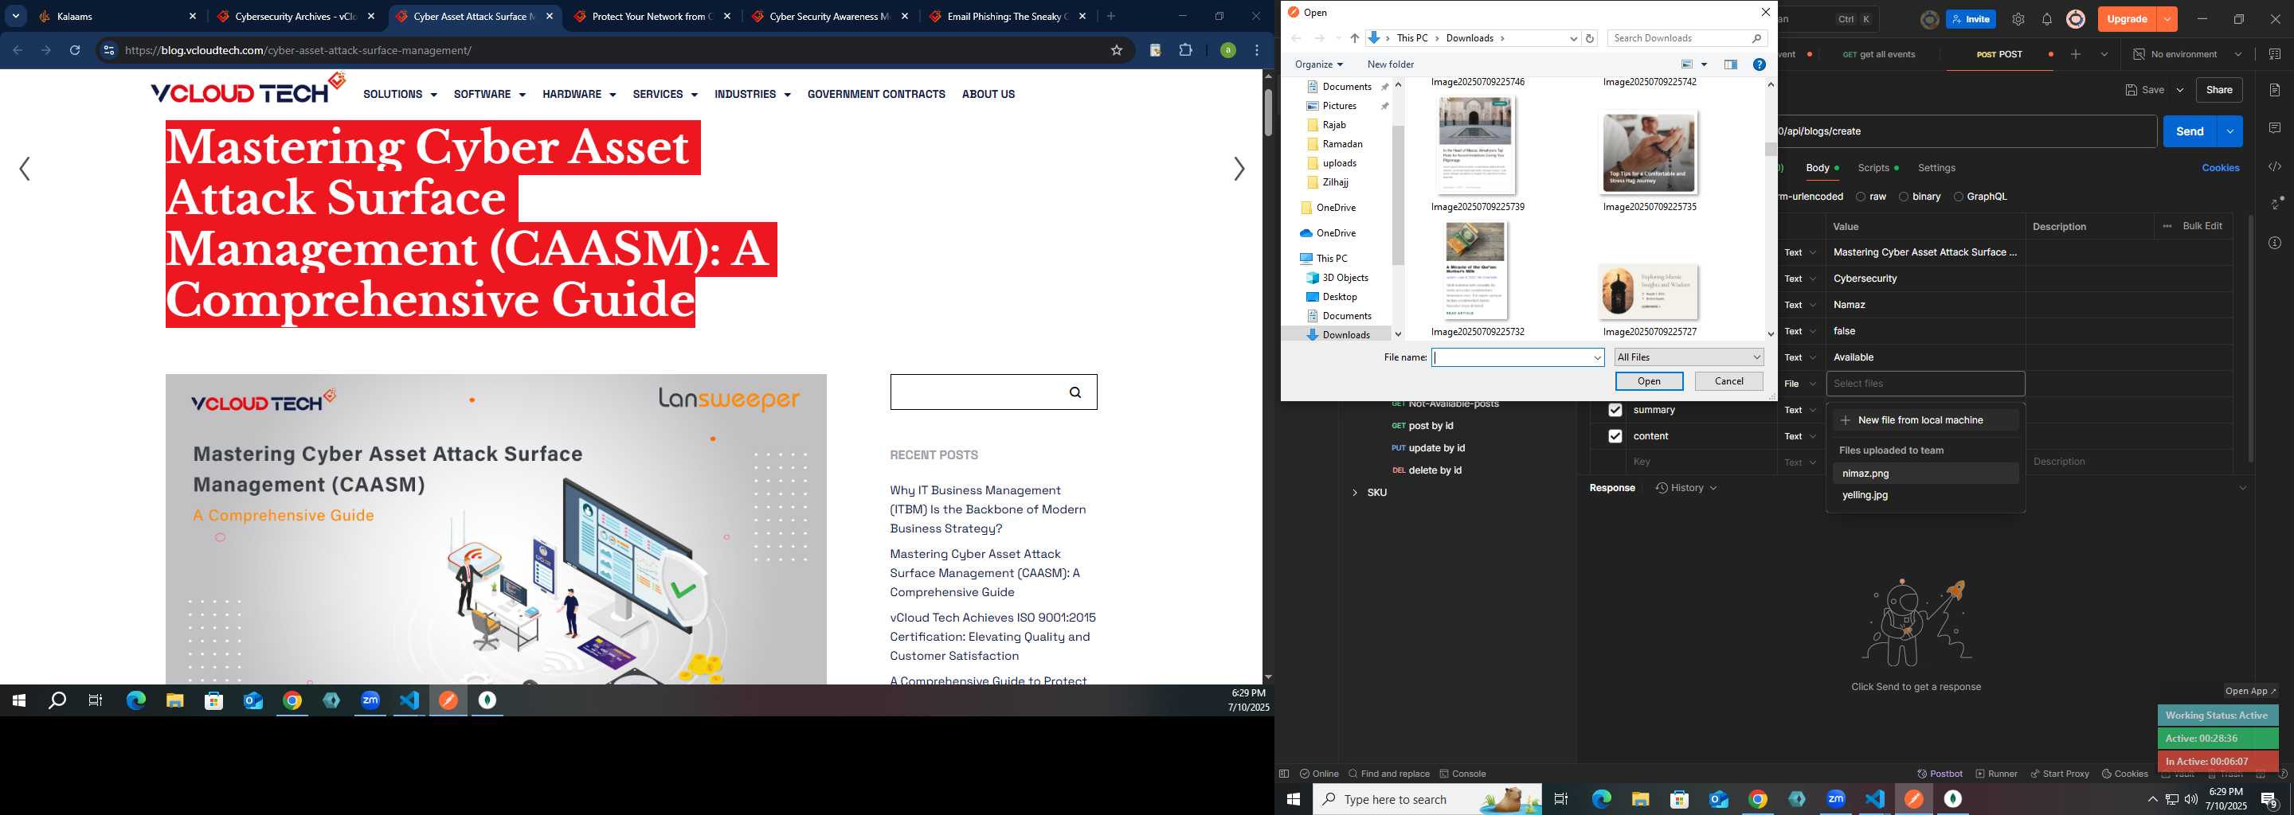Expand the SKU collection folder
2294x815 pixels.
pyautogui.click(x=1354, y=492)
